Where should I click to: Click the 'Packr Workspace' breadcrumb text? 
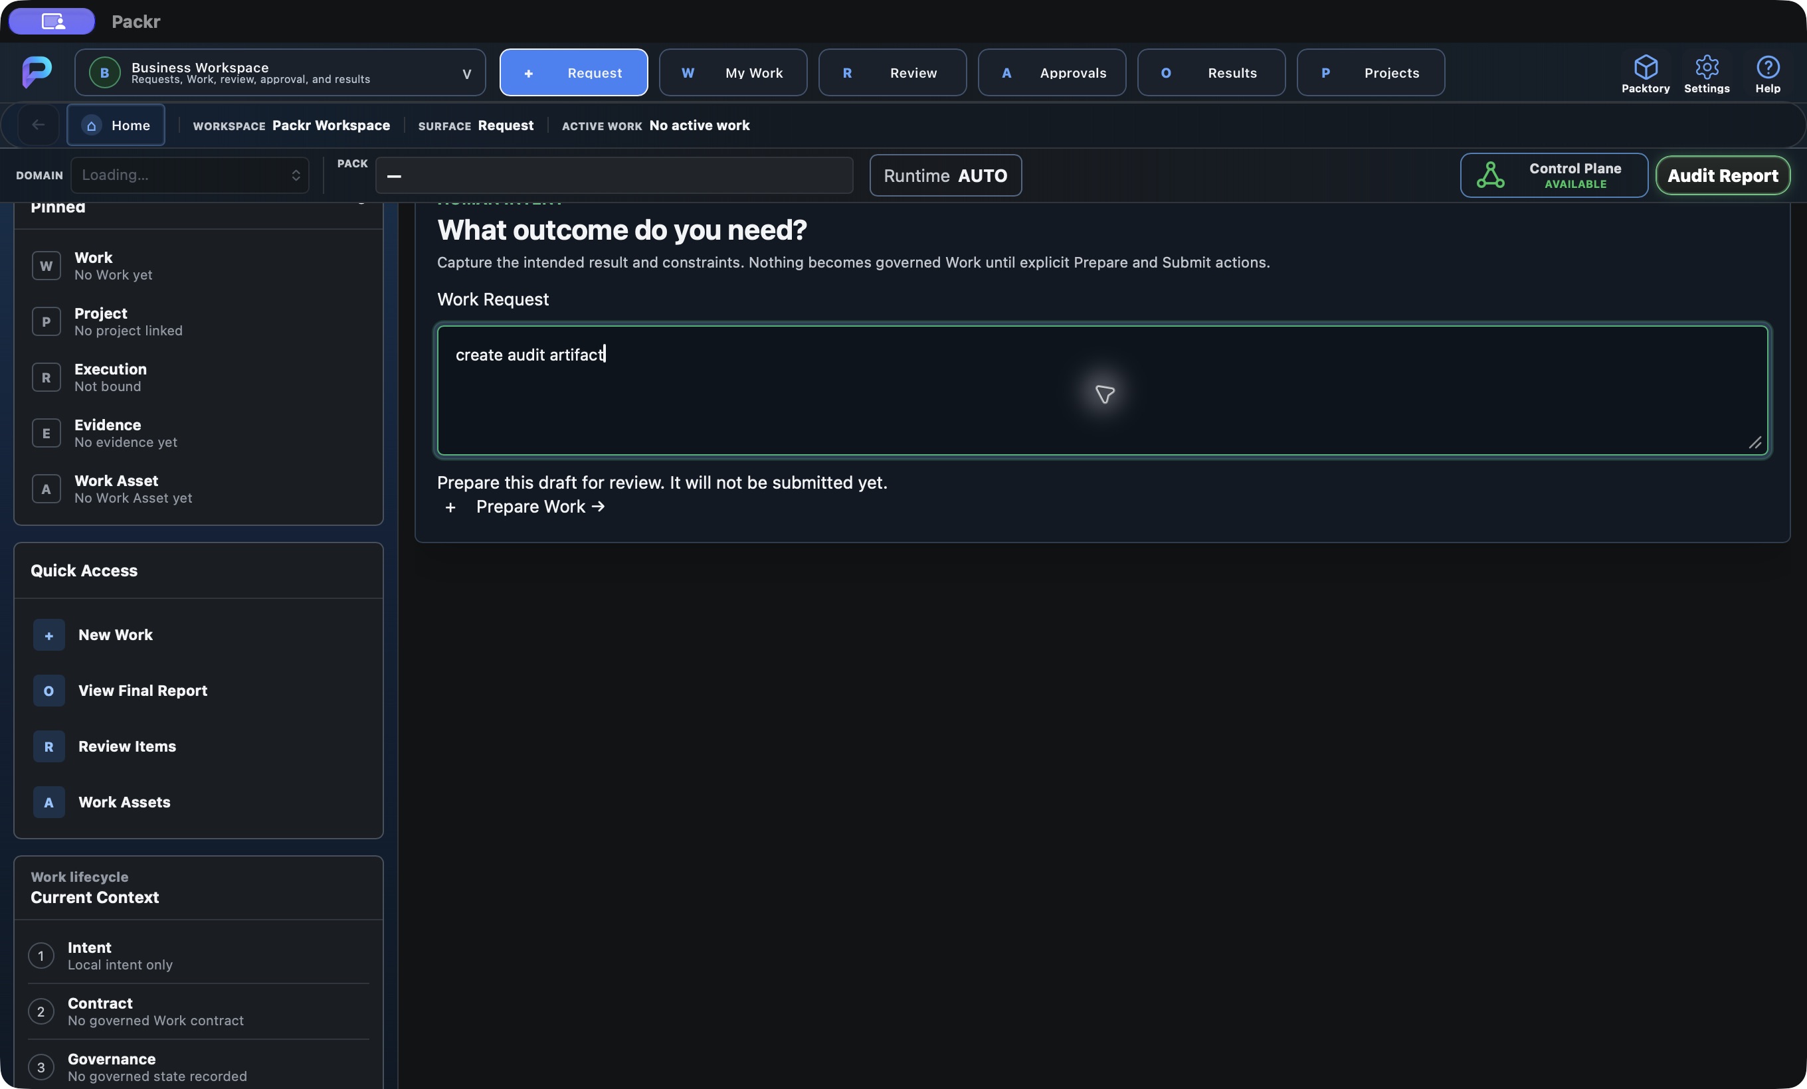click(331, 126)
